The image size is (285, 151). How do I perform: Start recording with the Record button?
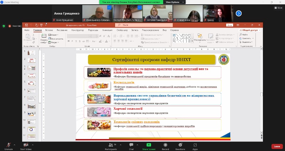pos(165,145)
